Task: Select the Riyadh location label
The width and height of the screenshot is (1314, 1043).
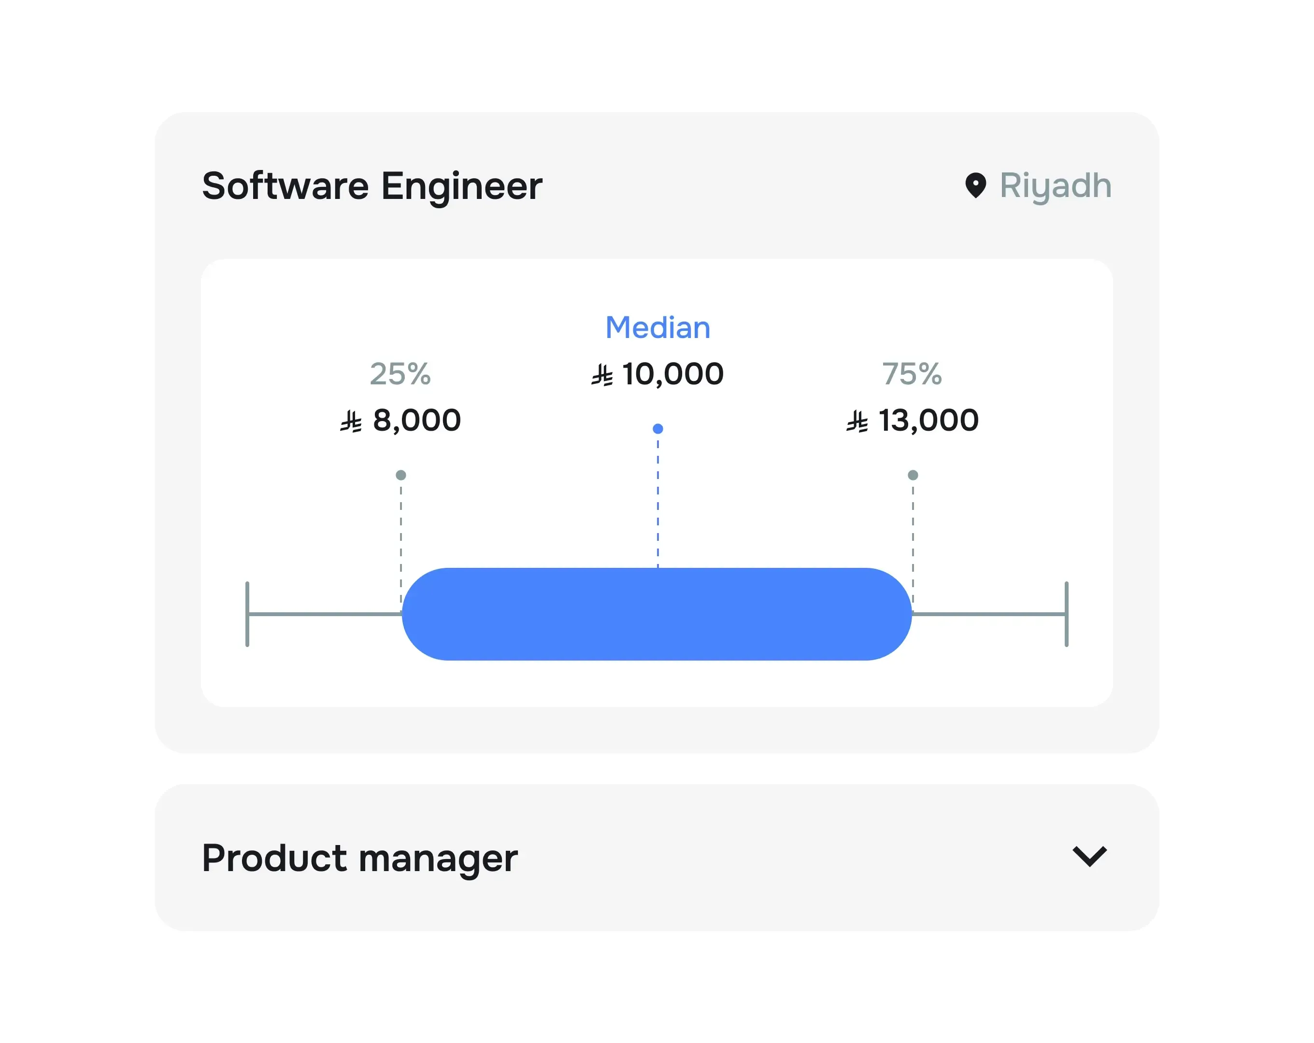Action: tap(1055, 185)
